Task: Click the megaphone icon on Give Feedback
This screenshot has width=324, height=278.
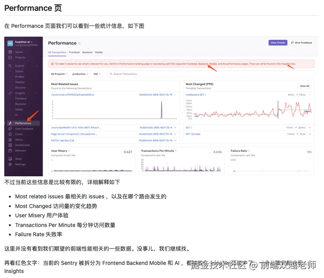Action: (292, 43)
